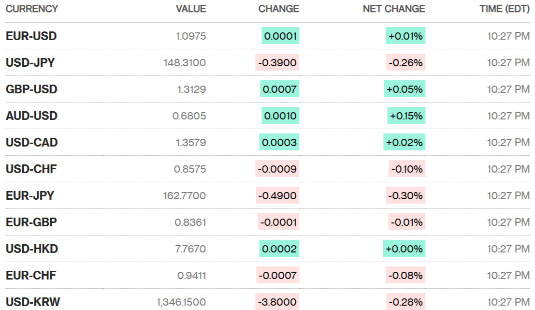Open the EUR-CHF currency pair page

point(31,276)
